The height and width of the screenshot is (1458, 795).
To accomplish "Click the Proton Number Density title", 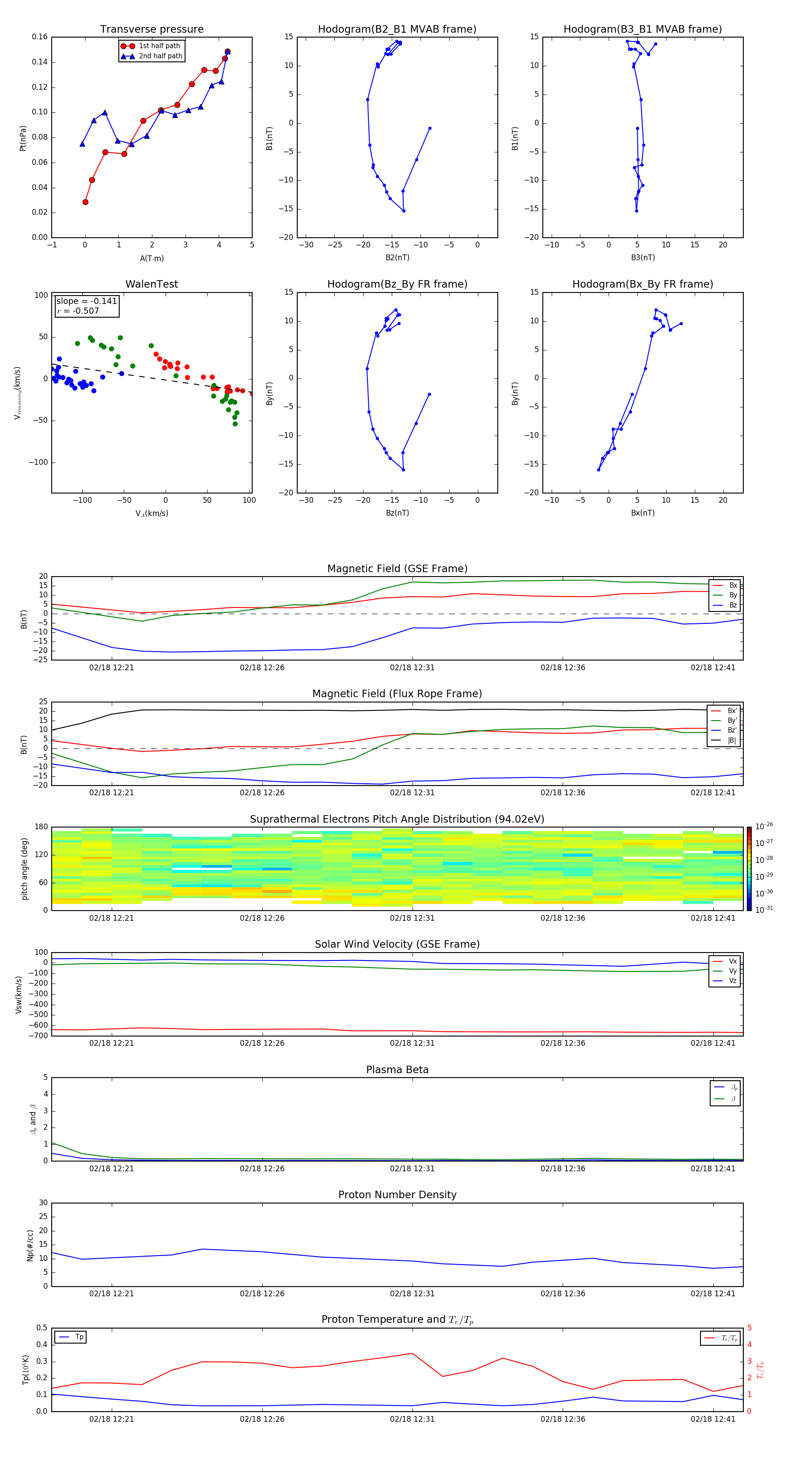I will (397, 1195).
